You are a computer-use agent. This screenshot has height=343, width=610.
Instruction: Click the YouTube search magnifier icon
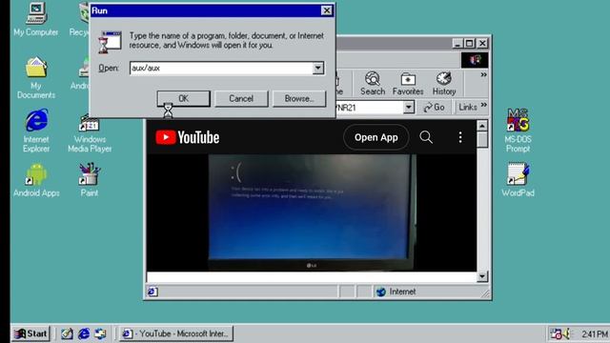426,137
